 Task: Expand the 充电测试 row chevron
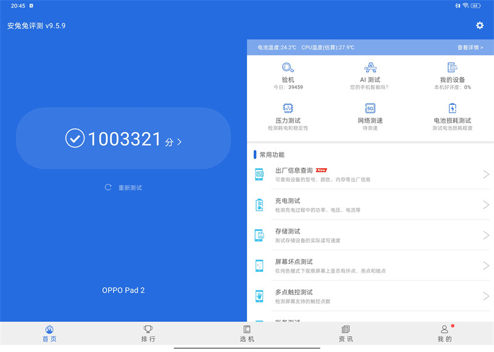[486, 205]
